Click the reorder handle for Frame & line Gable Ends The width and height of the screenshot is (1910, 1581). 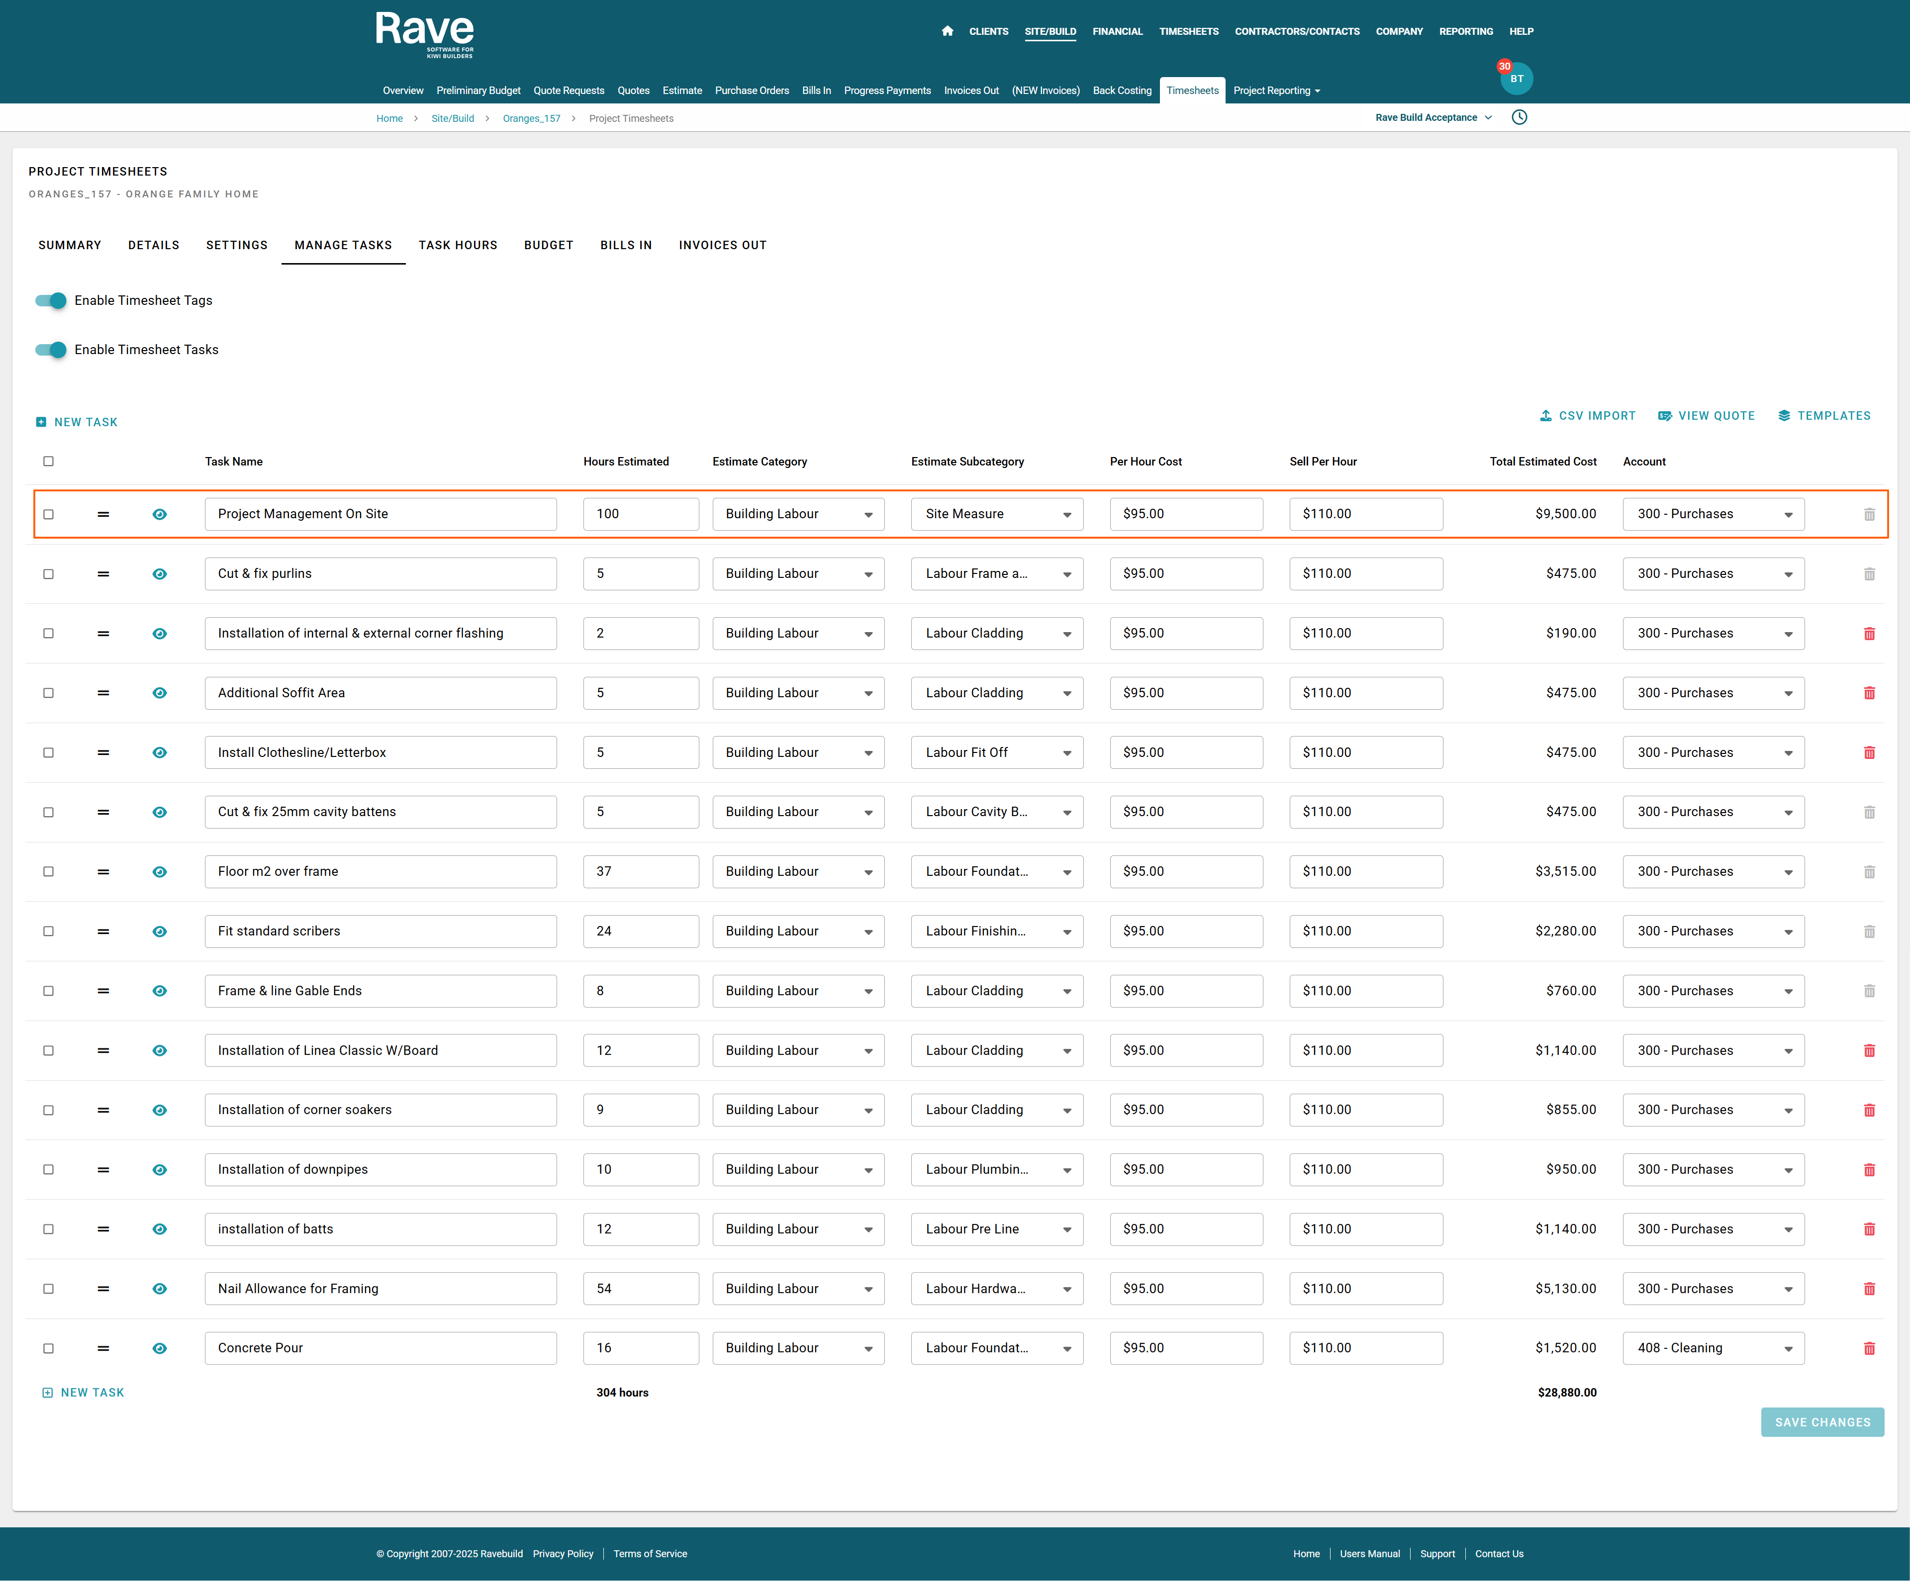point(103,991)
